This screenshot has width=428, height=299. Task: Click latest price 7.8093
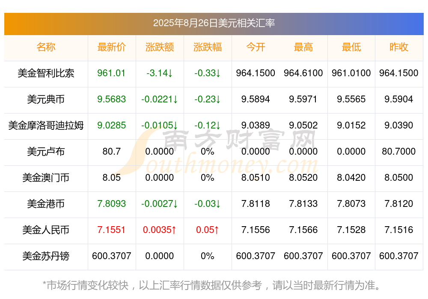(x=111, y=204)
